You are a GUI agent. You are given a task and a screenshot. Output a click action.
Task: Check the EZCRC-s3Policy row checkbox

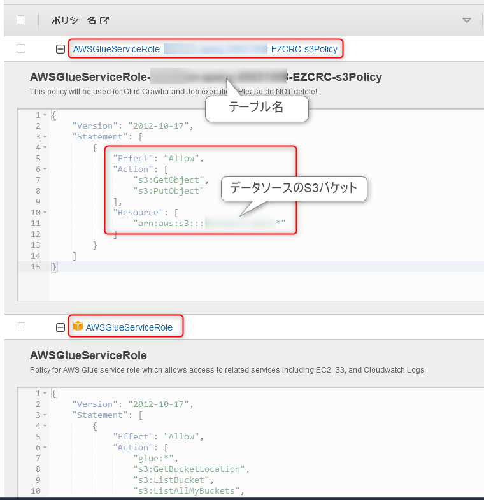[21, 48]
